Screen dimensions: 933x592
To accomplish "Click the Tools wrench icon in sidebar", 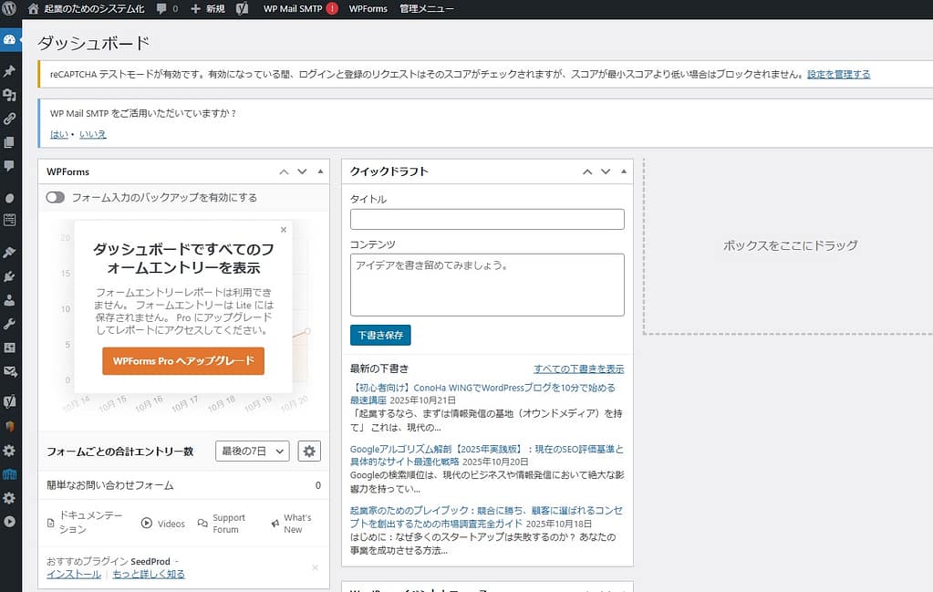I will coord(10,324).
